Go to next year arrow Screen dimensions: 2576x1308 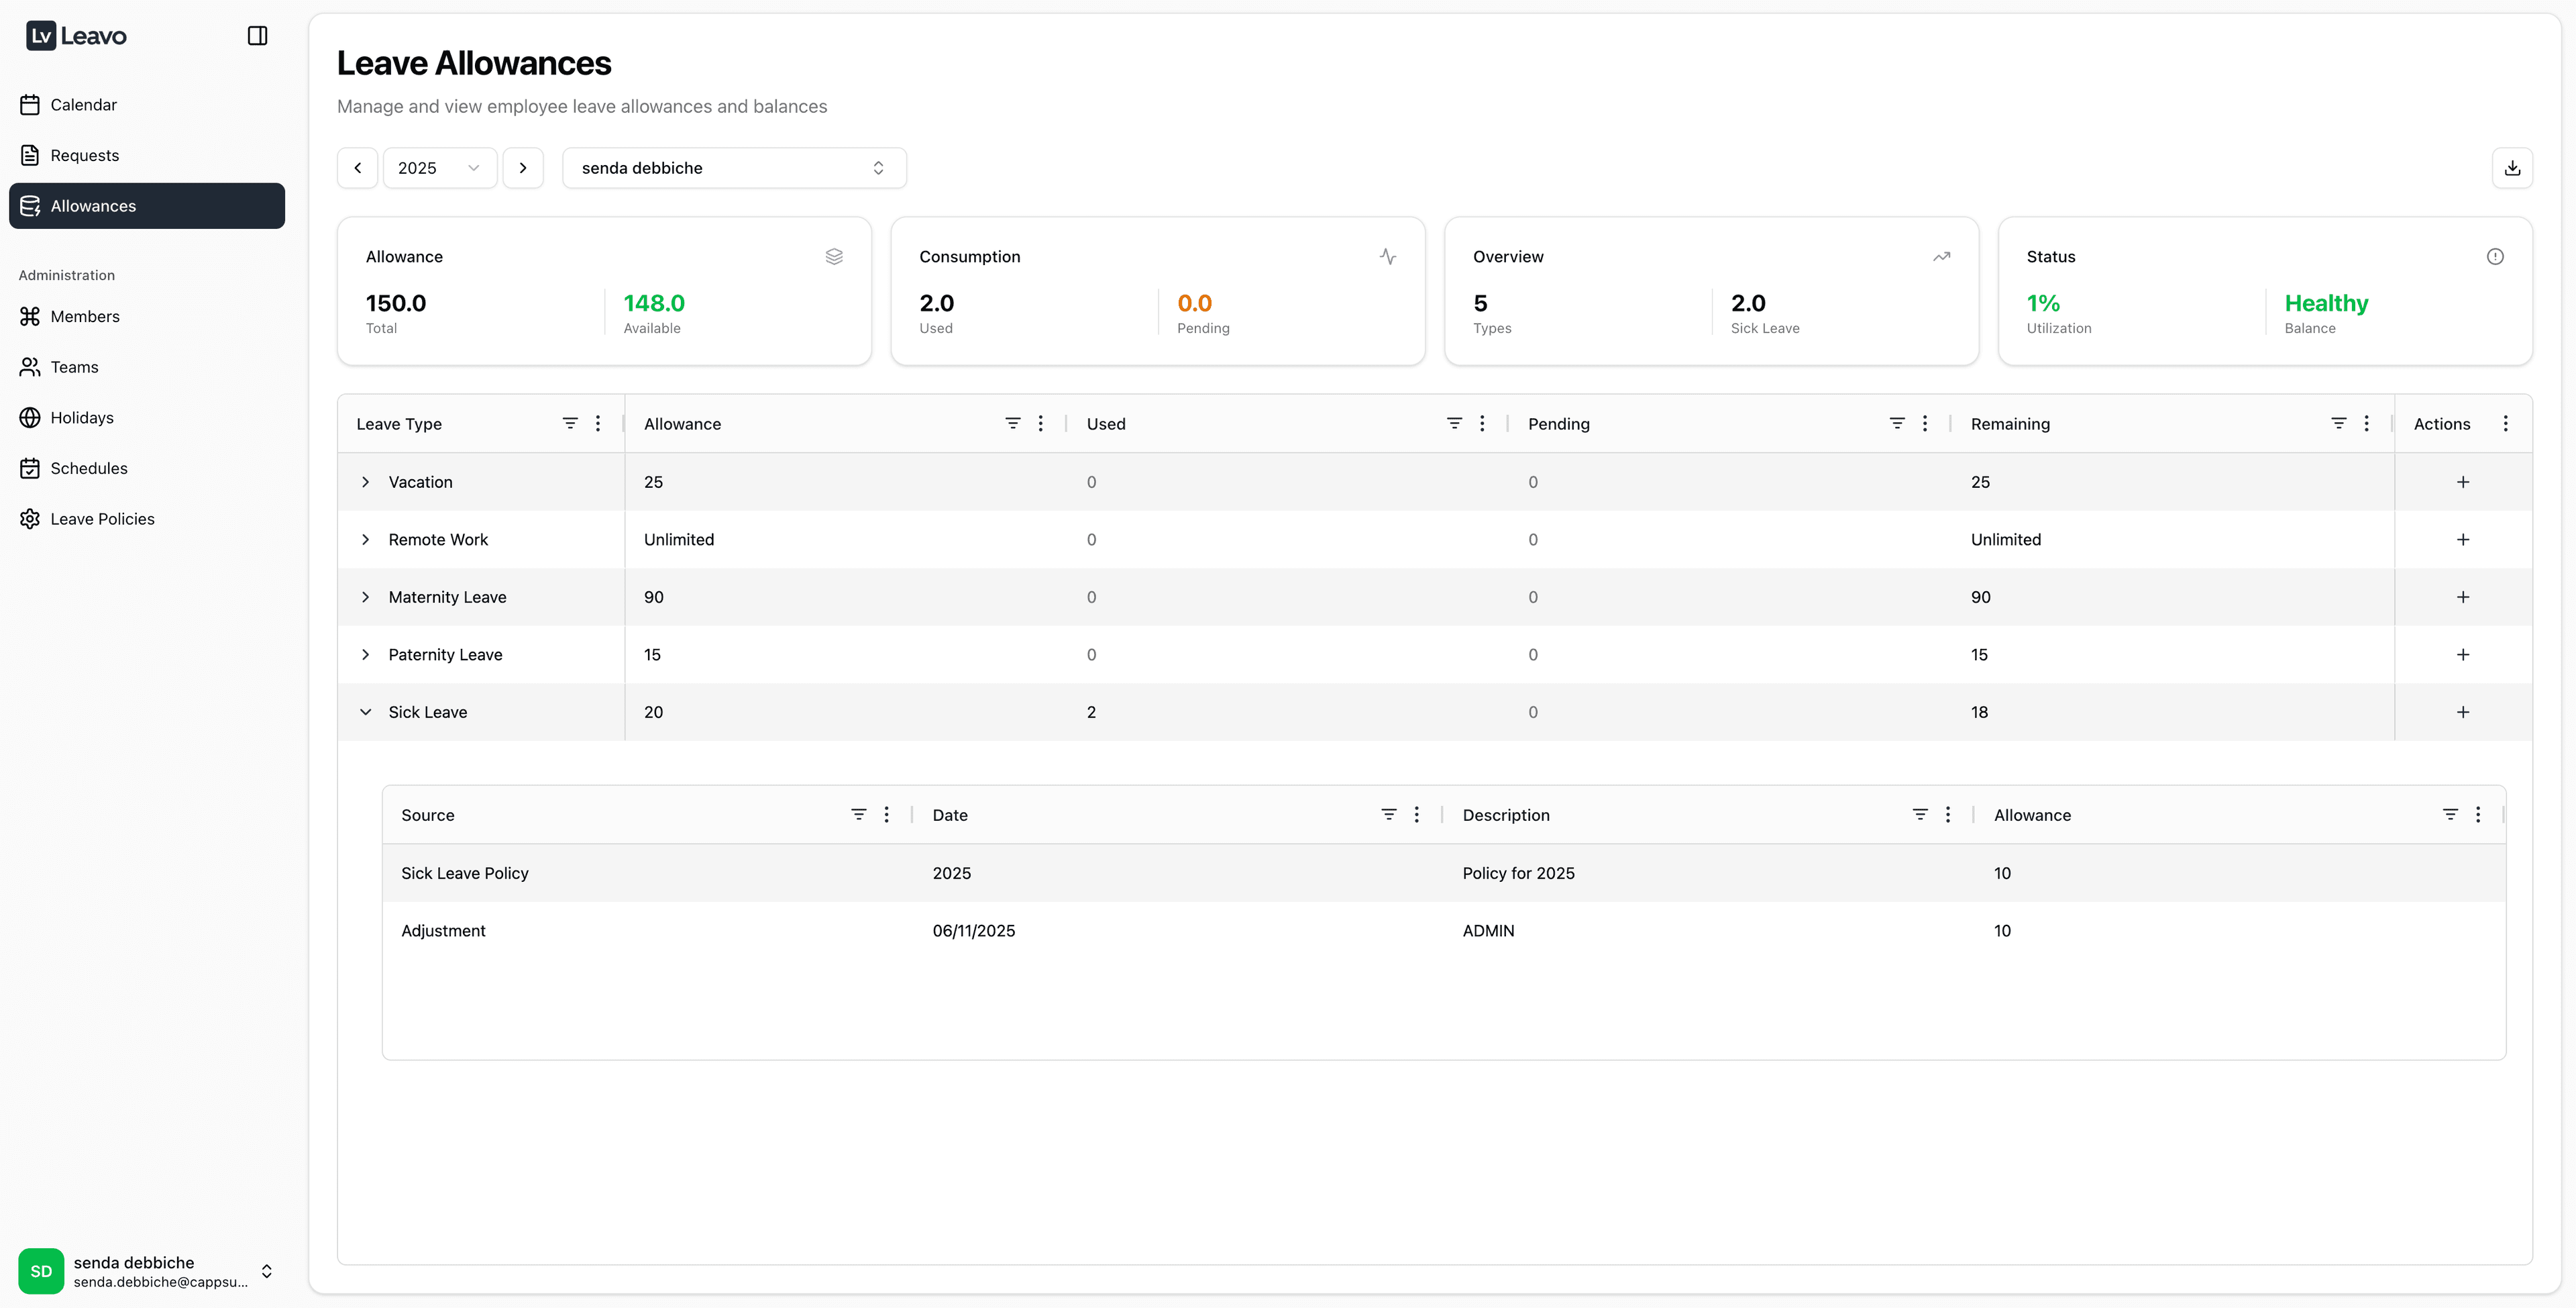(x=523, y=168)
